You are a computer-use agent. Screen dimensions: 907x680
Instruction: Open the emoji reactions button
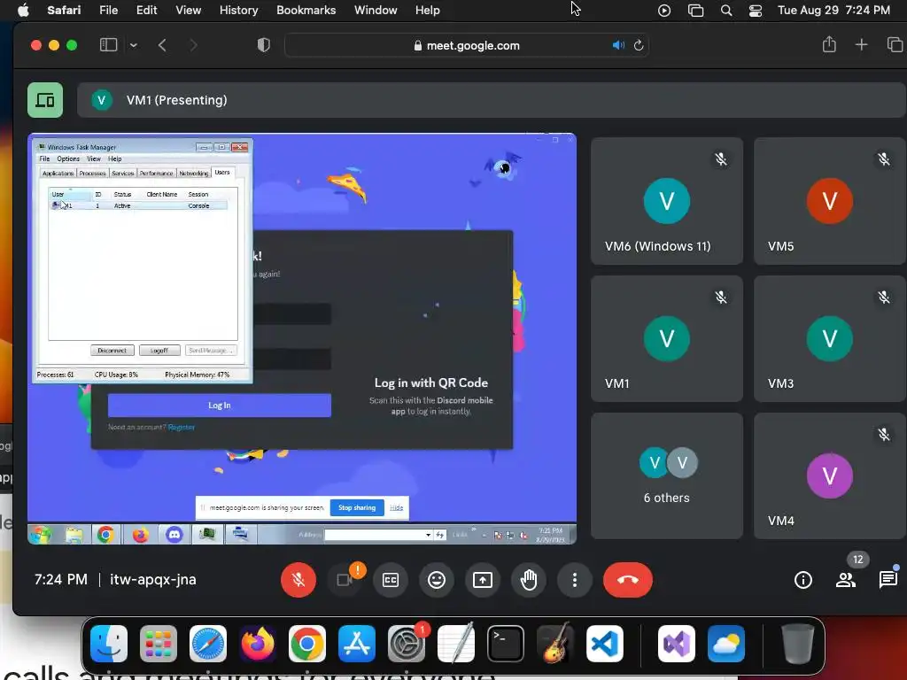click(x=437, y=579)
